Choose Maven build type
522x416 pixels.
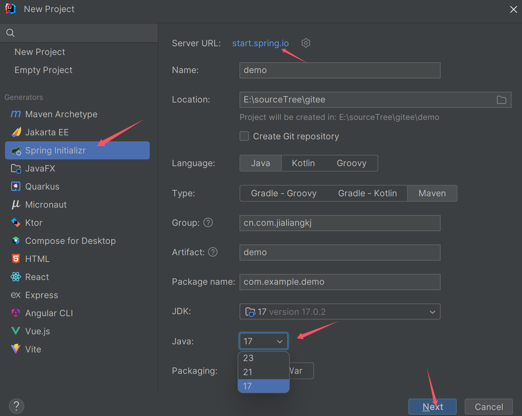click(x=432, y=193)
